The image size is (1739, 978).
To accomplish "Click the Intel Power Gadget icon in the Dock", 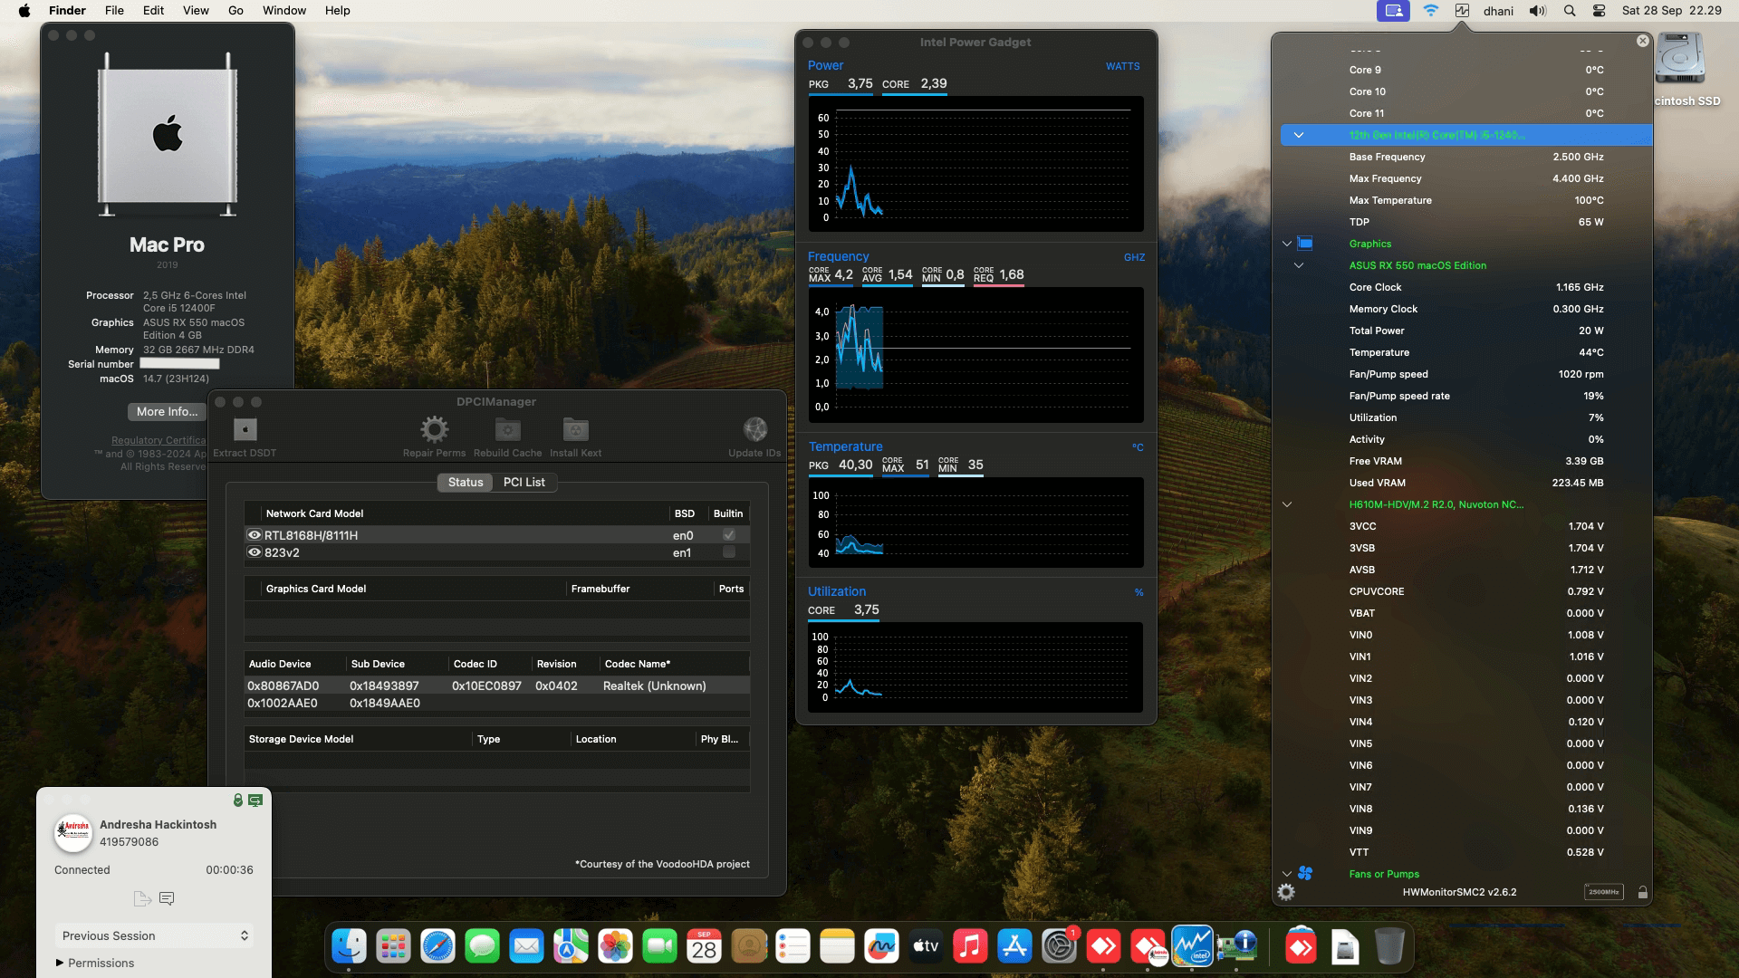I will tap(1193, 945).
